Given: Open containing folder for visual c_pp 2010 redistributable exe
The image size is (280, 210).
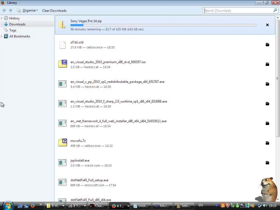Looking at the screenshot, I should (x=267, y=84).
